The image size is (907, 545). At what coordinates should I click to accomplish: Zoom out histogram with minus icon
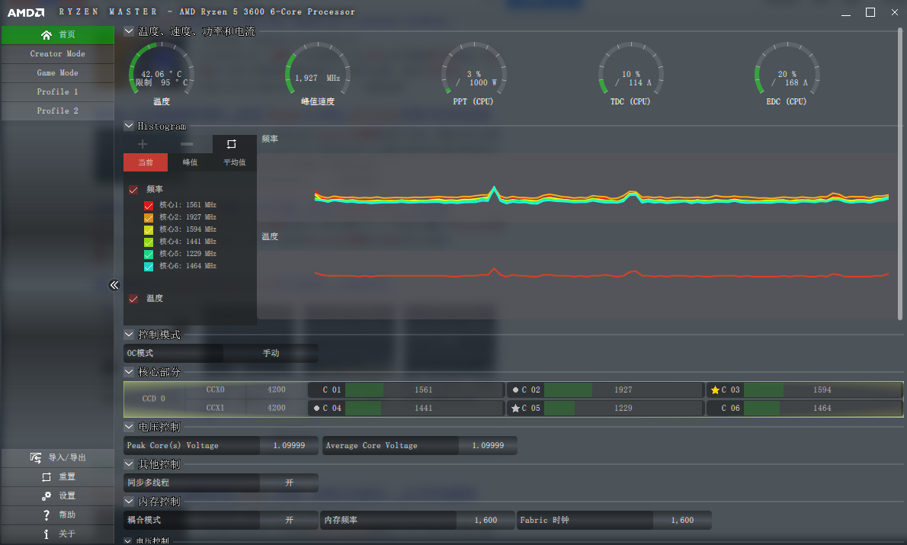pyautogui.click(x=187, y=144)
